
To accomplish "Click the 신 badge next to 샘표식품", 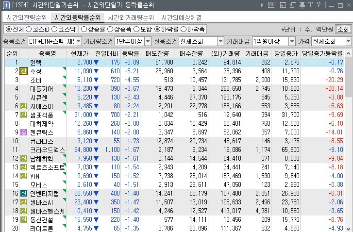I will pyautogui.click(x=24, y=115).
